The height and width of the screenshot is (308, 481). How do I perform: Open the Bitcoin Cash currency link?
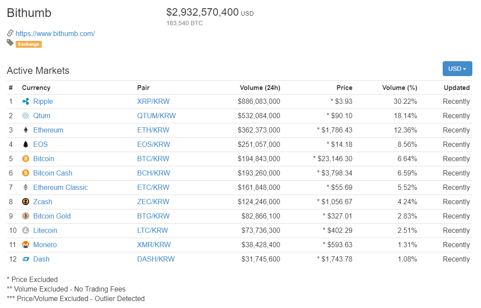[53, 173]
